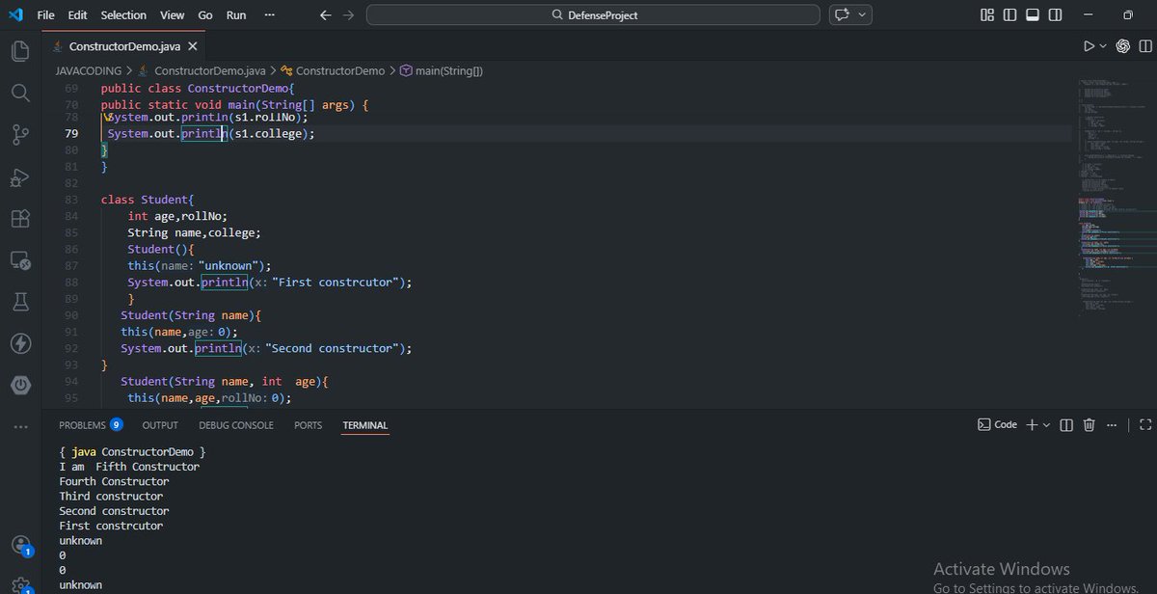The image size is (1157, 594).
Task: Open the Run and Debug view
Action: [x=20, y=177]
